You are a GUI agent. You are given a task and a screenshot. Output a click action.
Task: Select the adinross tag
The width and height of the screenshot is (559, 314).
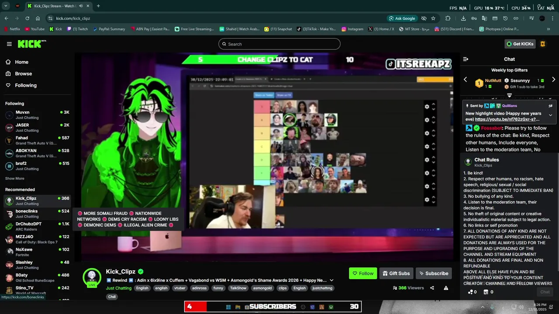coord(200,288)
